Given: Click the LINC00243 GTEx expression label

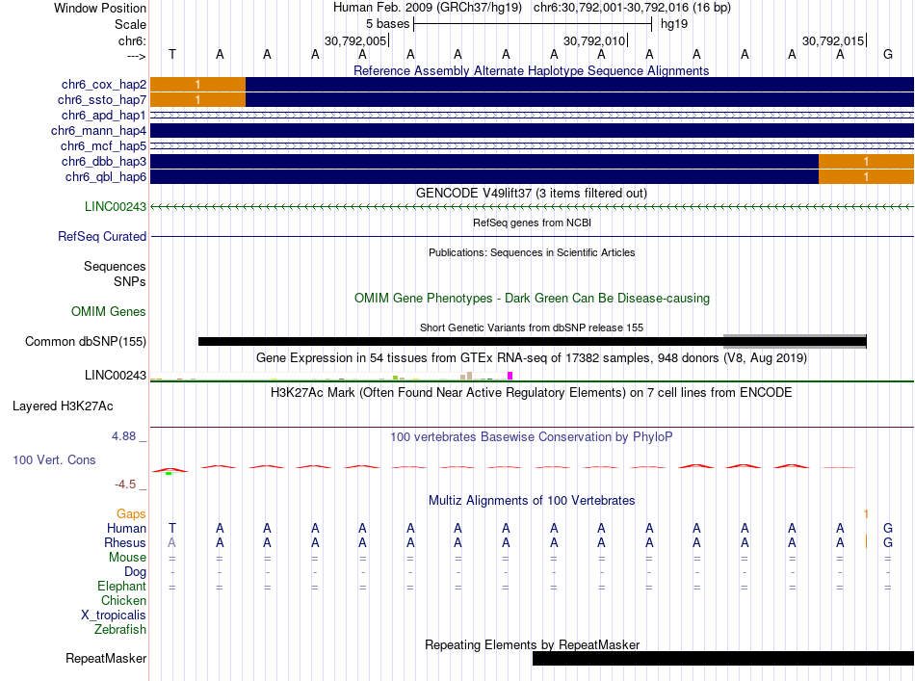Looking at the screenshot, I should pyautogui.click(x=116, y=376).
